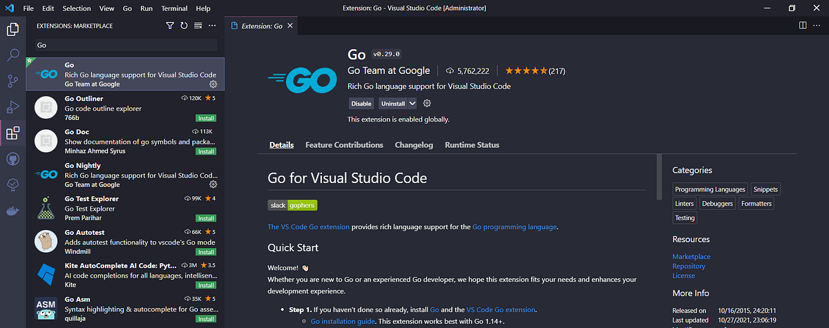Click the VS Code logo in title bar

click(x=9, y=8)
